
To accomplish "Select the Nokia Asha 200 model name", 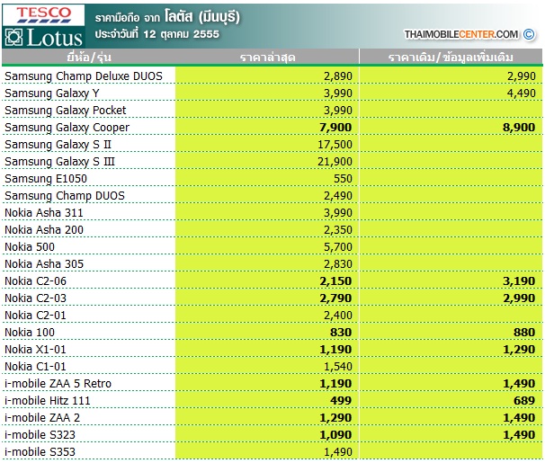I will (x=44, y=229).
